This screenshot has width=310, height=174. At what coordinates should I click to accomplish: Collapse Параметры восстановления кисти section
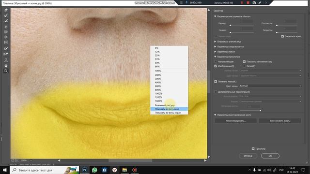tap(215, 115)
